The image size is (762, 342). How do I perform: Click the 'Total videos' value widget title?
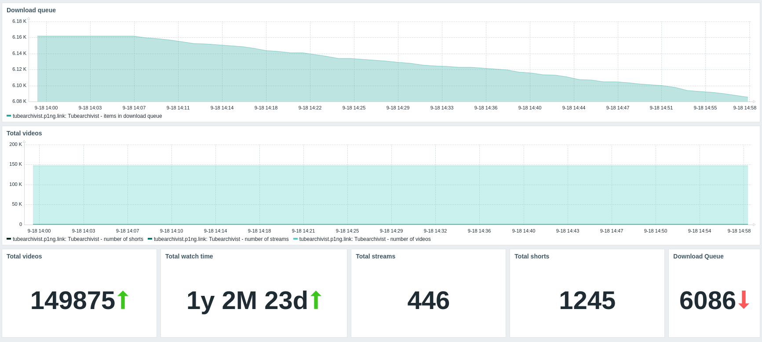pos(24,256)
